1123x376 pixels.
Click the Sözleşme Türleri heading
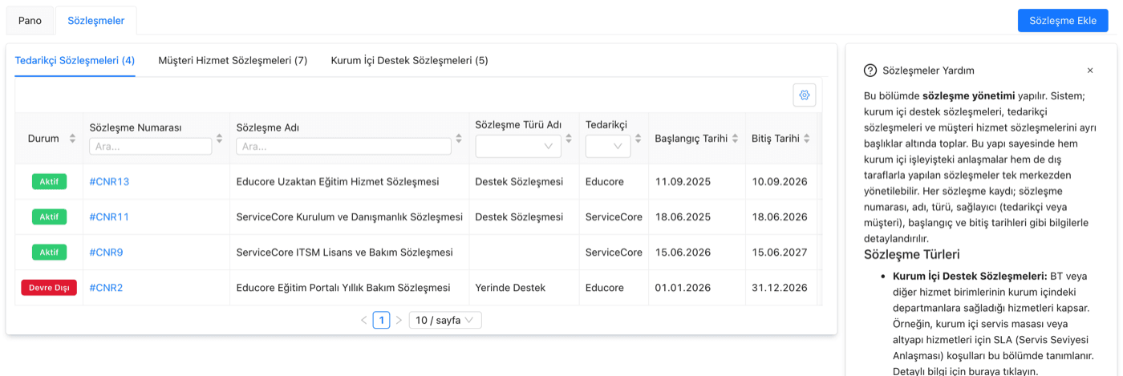(x=912, y=255)
